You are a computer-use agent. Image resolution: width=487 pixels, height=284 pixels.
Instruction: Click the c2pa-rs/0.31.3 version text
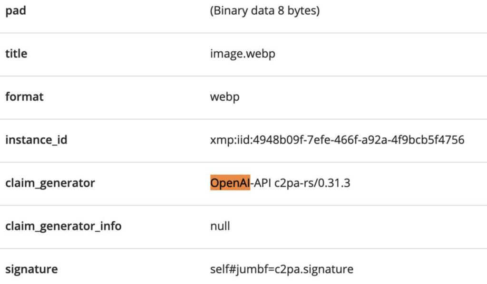tap(312, 183)
